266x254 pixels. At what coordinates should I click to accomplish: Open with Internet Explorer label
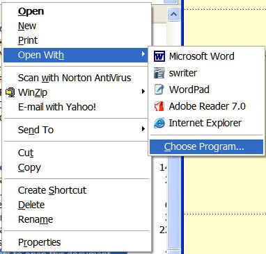[205, 123]
